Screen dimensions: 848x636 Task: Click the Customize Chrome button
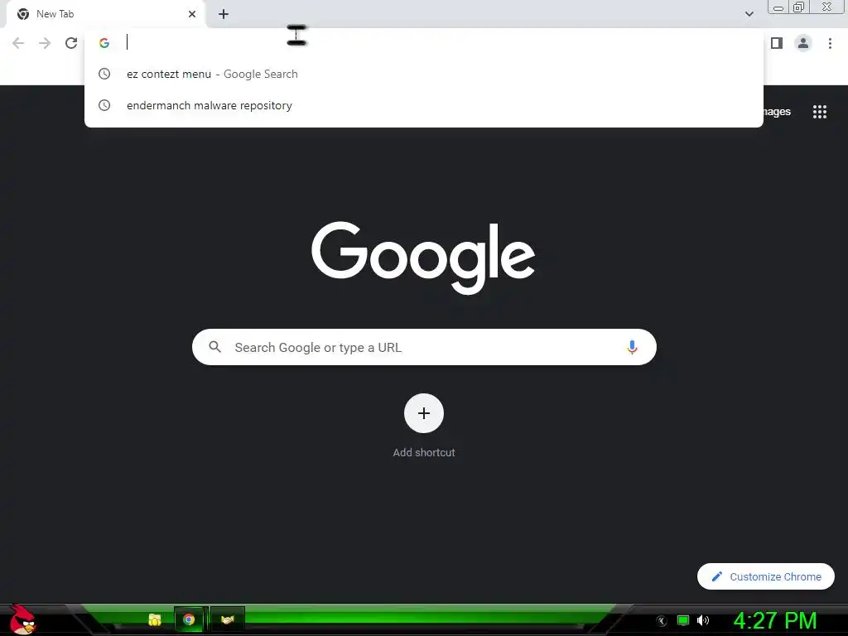[x=766, y=576]
